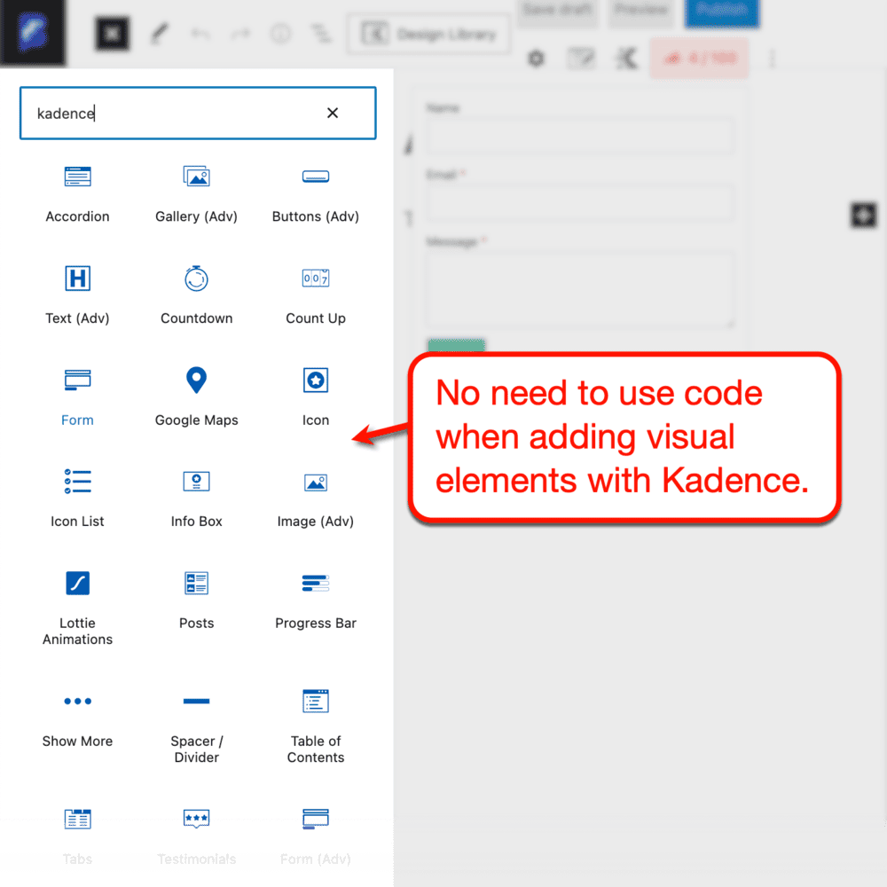Image resolution: width=887 pixels, height=887 pixels.
Task: Open the Design Library
Action: [x=428, y=33]
